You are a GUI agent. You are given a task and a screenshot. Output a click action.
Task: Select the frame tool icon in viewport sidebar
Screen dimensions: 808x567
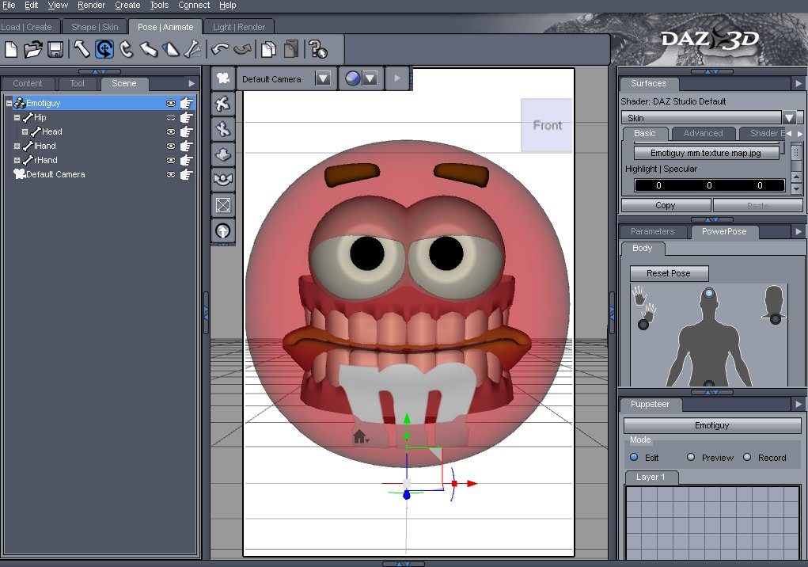(222, 205)
